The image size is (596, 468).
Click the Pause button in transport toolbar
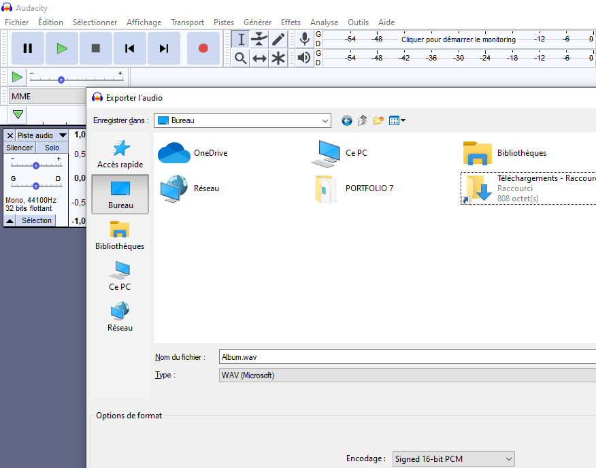point(28,48)
